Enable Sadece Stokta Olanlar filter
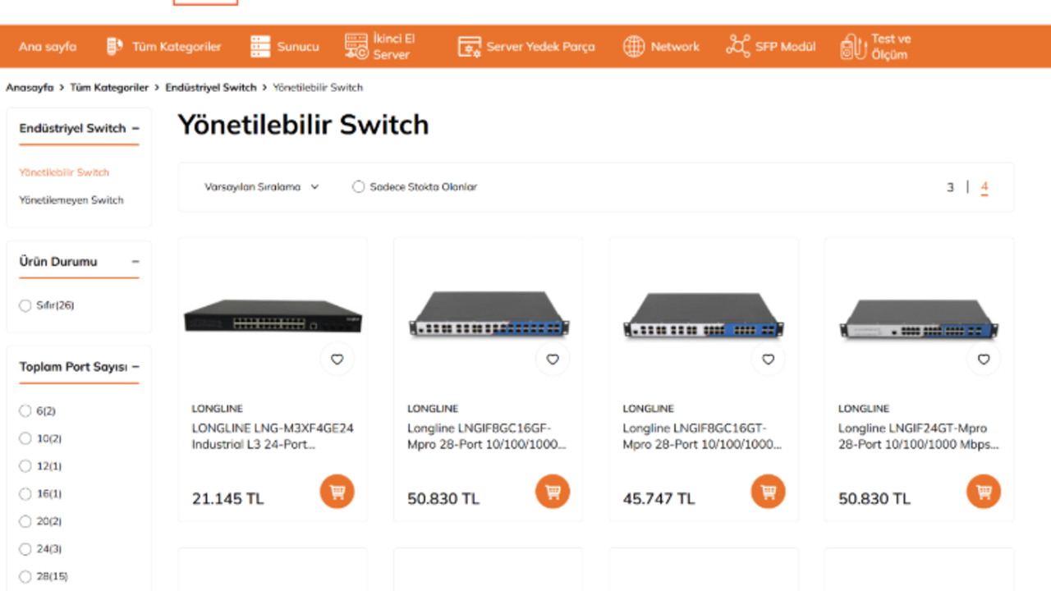The image size is (1051, 591). (358, 187)
